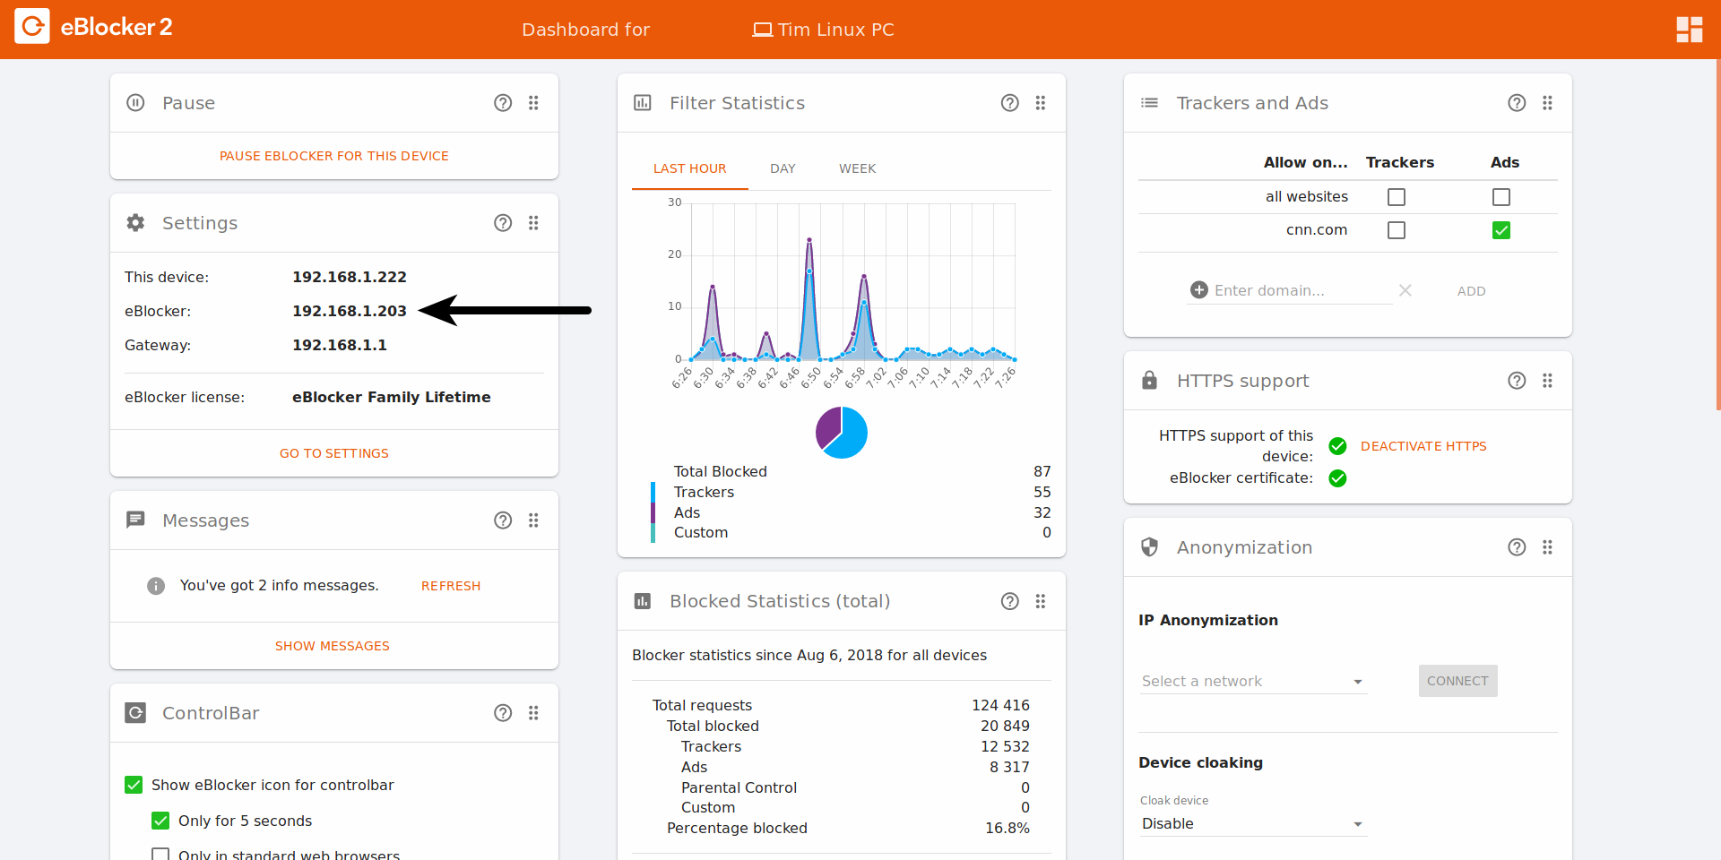Open help for Anonymization card
This screenshot has height=860, width=1721.
pos(1517,547)
